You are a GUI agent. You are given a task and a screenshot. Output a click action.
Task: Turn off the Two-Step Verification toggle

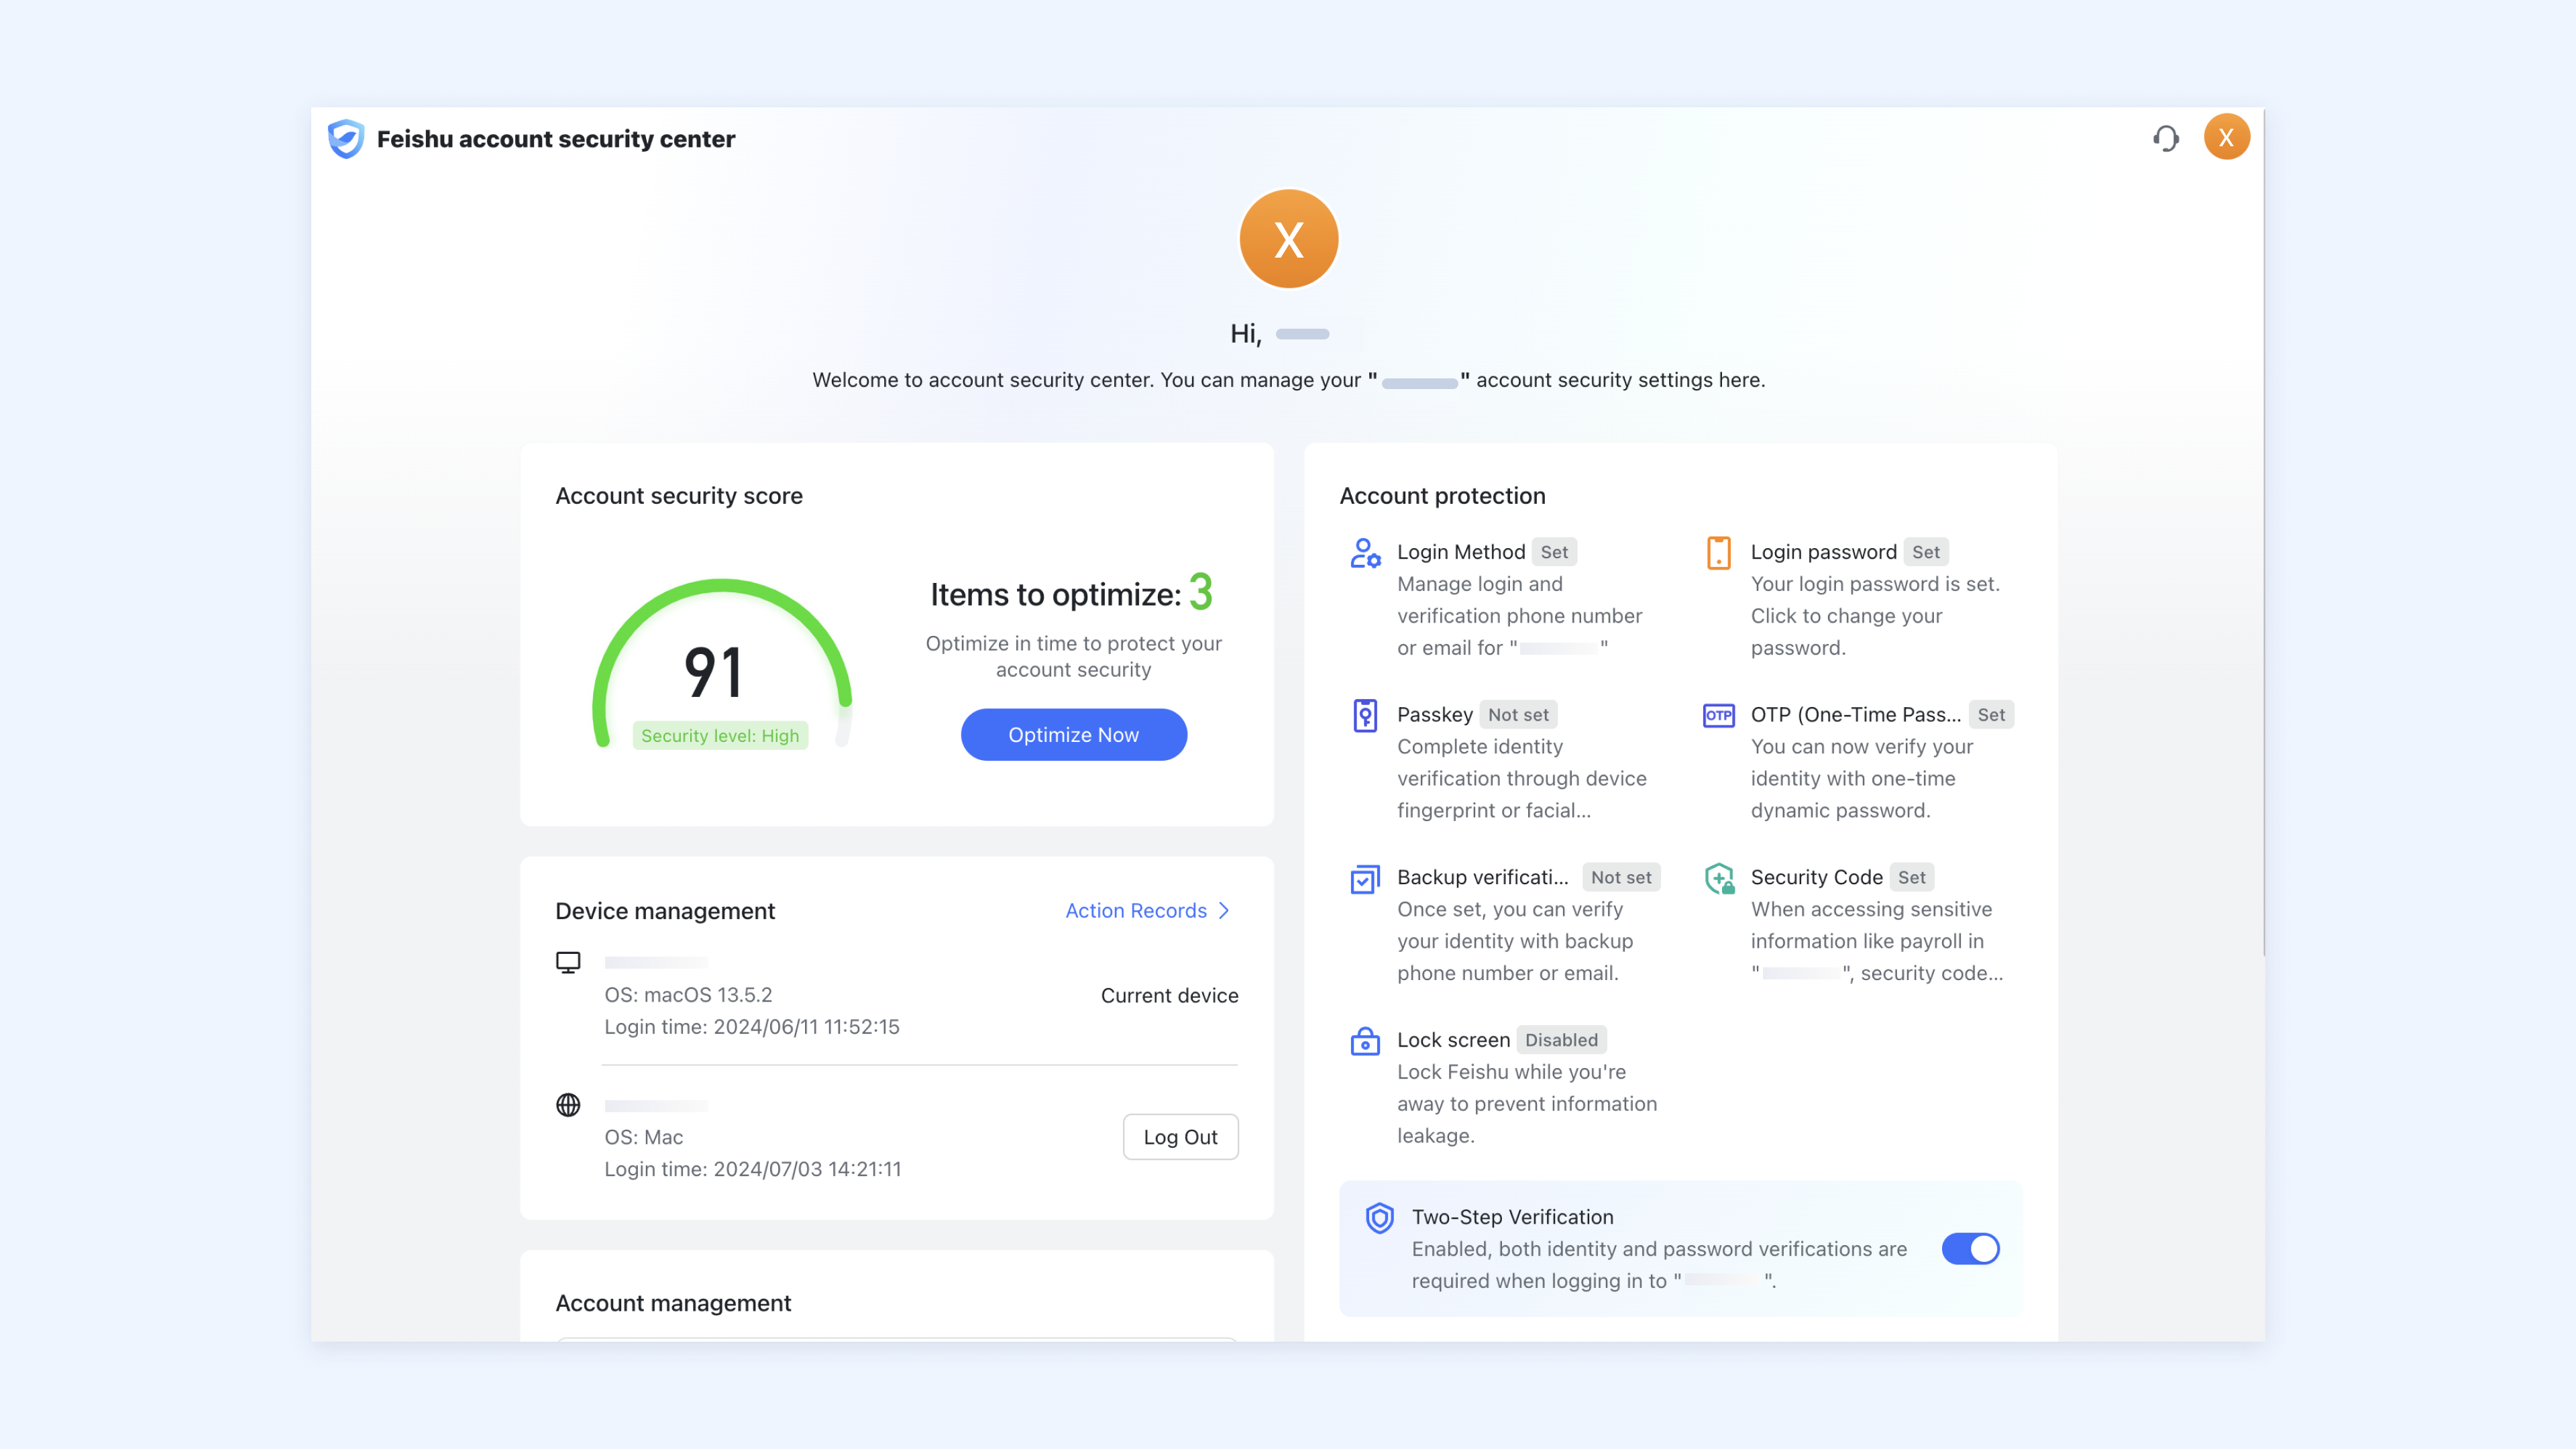1970,1249
